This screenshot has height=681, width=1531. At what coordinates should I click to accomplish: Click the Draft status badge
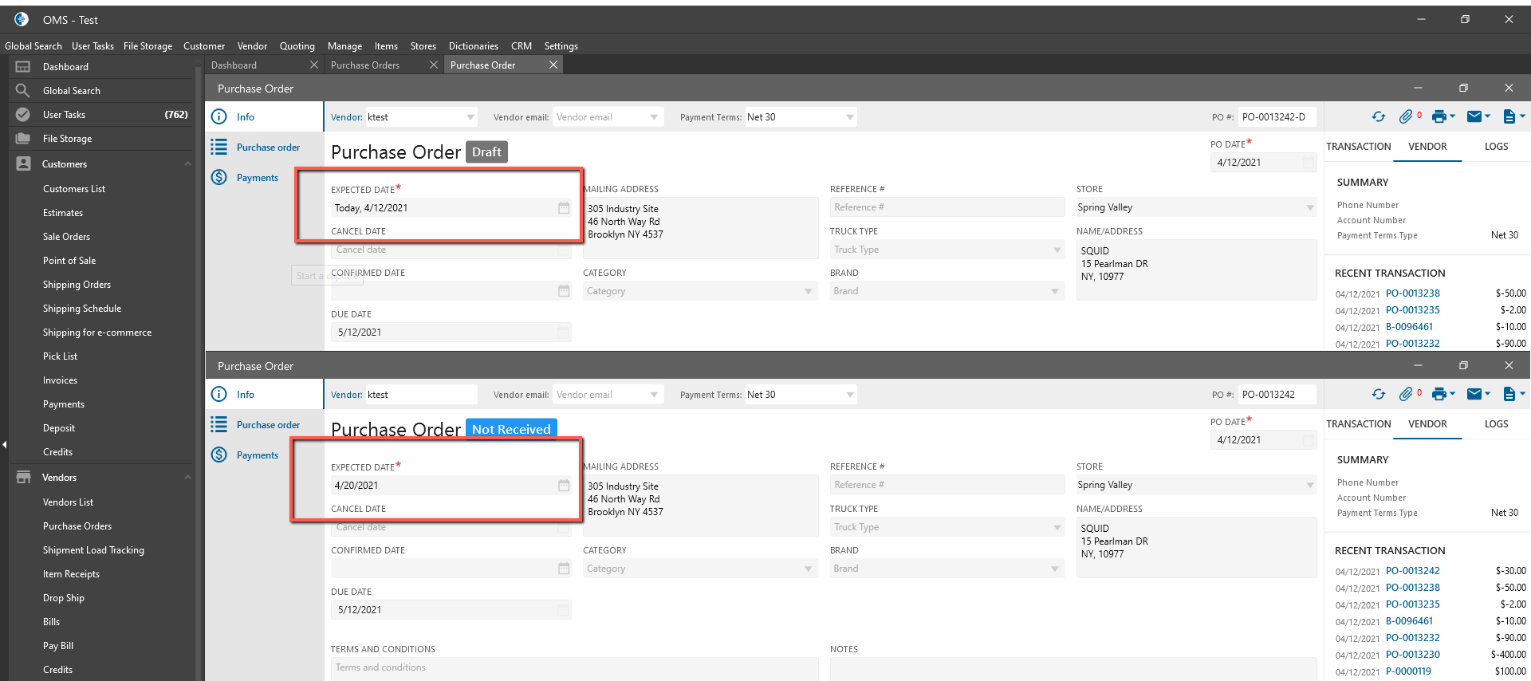[x=486, y=152]
